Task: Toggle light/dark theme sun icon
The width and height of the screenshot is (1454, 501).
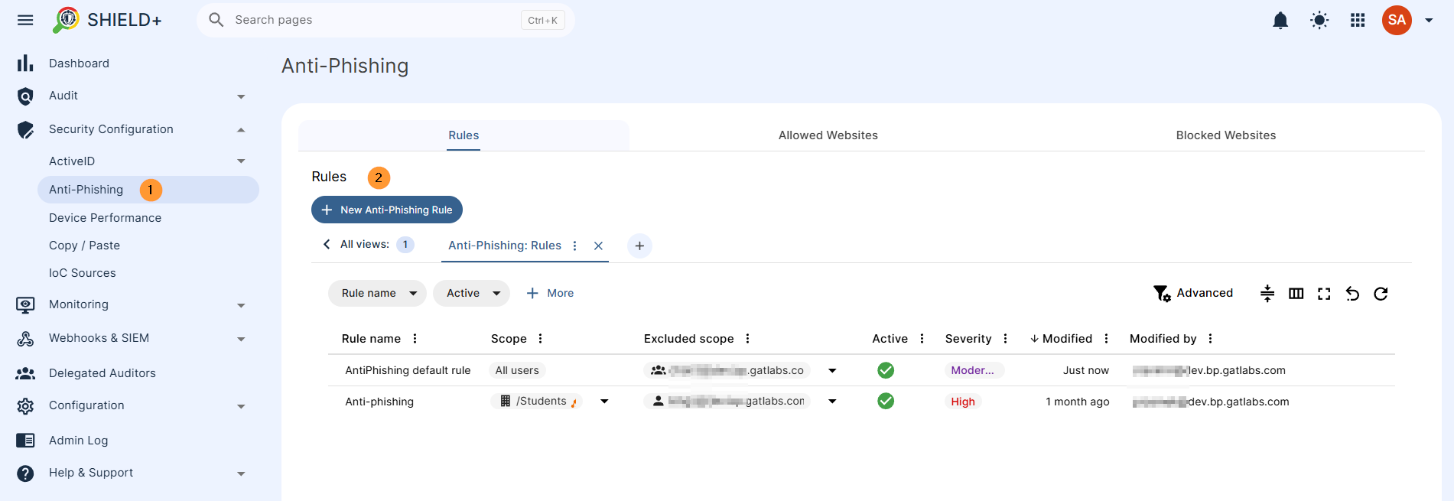Action: pyautogui.click(x=1319, y=20)
